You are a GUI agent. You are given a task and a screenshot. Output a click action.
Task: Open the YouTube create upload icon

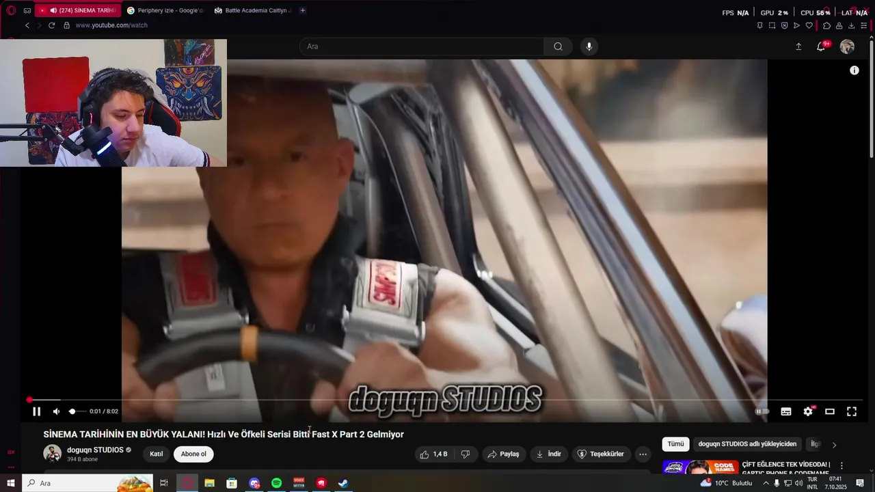click(798, 46)
